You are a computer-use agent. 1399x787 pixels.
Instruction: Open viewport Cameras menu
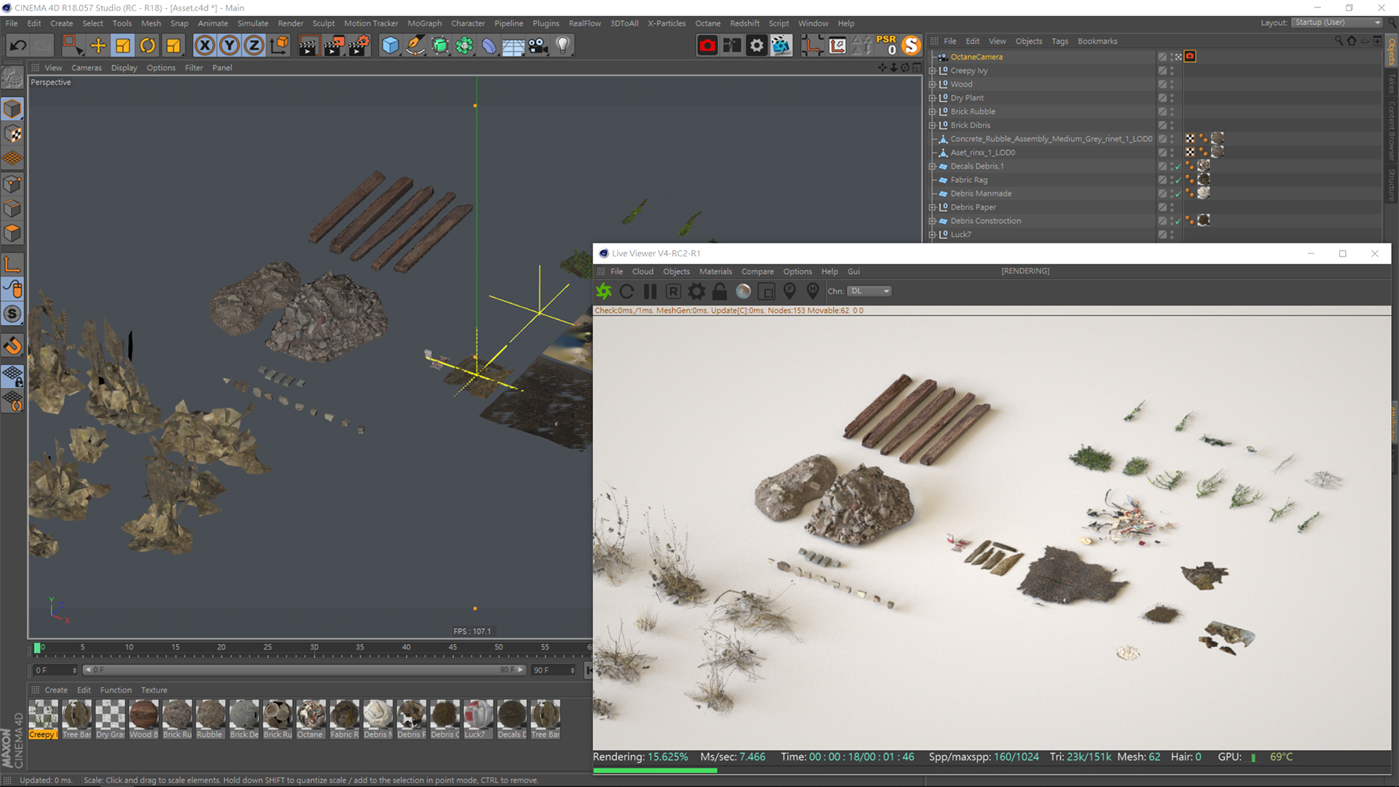[87, 68]
